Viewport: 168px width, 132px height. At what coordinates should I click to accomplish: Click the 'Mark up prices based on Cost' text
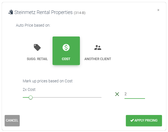pos(48,81)
